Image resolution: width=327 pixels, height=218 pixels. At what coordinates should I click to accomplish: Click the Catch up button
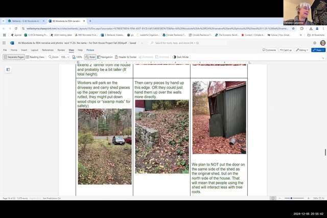(286, 50)
